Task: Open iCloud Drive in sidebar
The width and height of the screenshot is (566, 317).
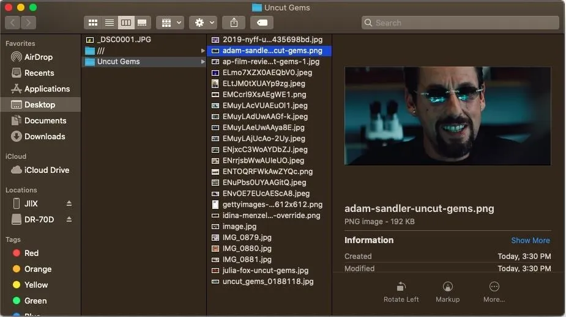Action: pyautogui.click(x=40, y=170)
